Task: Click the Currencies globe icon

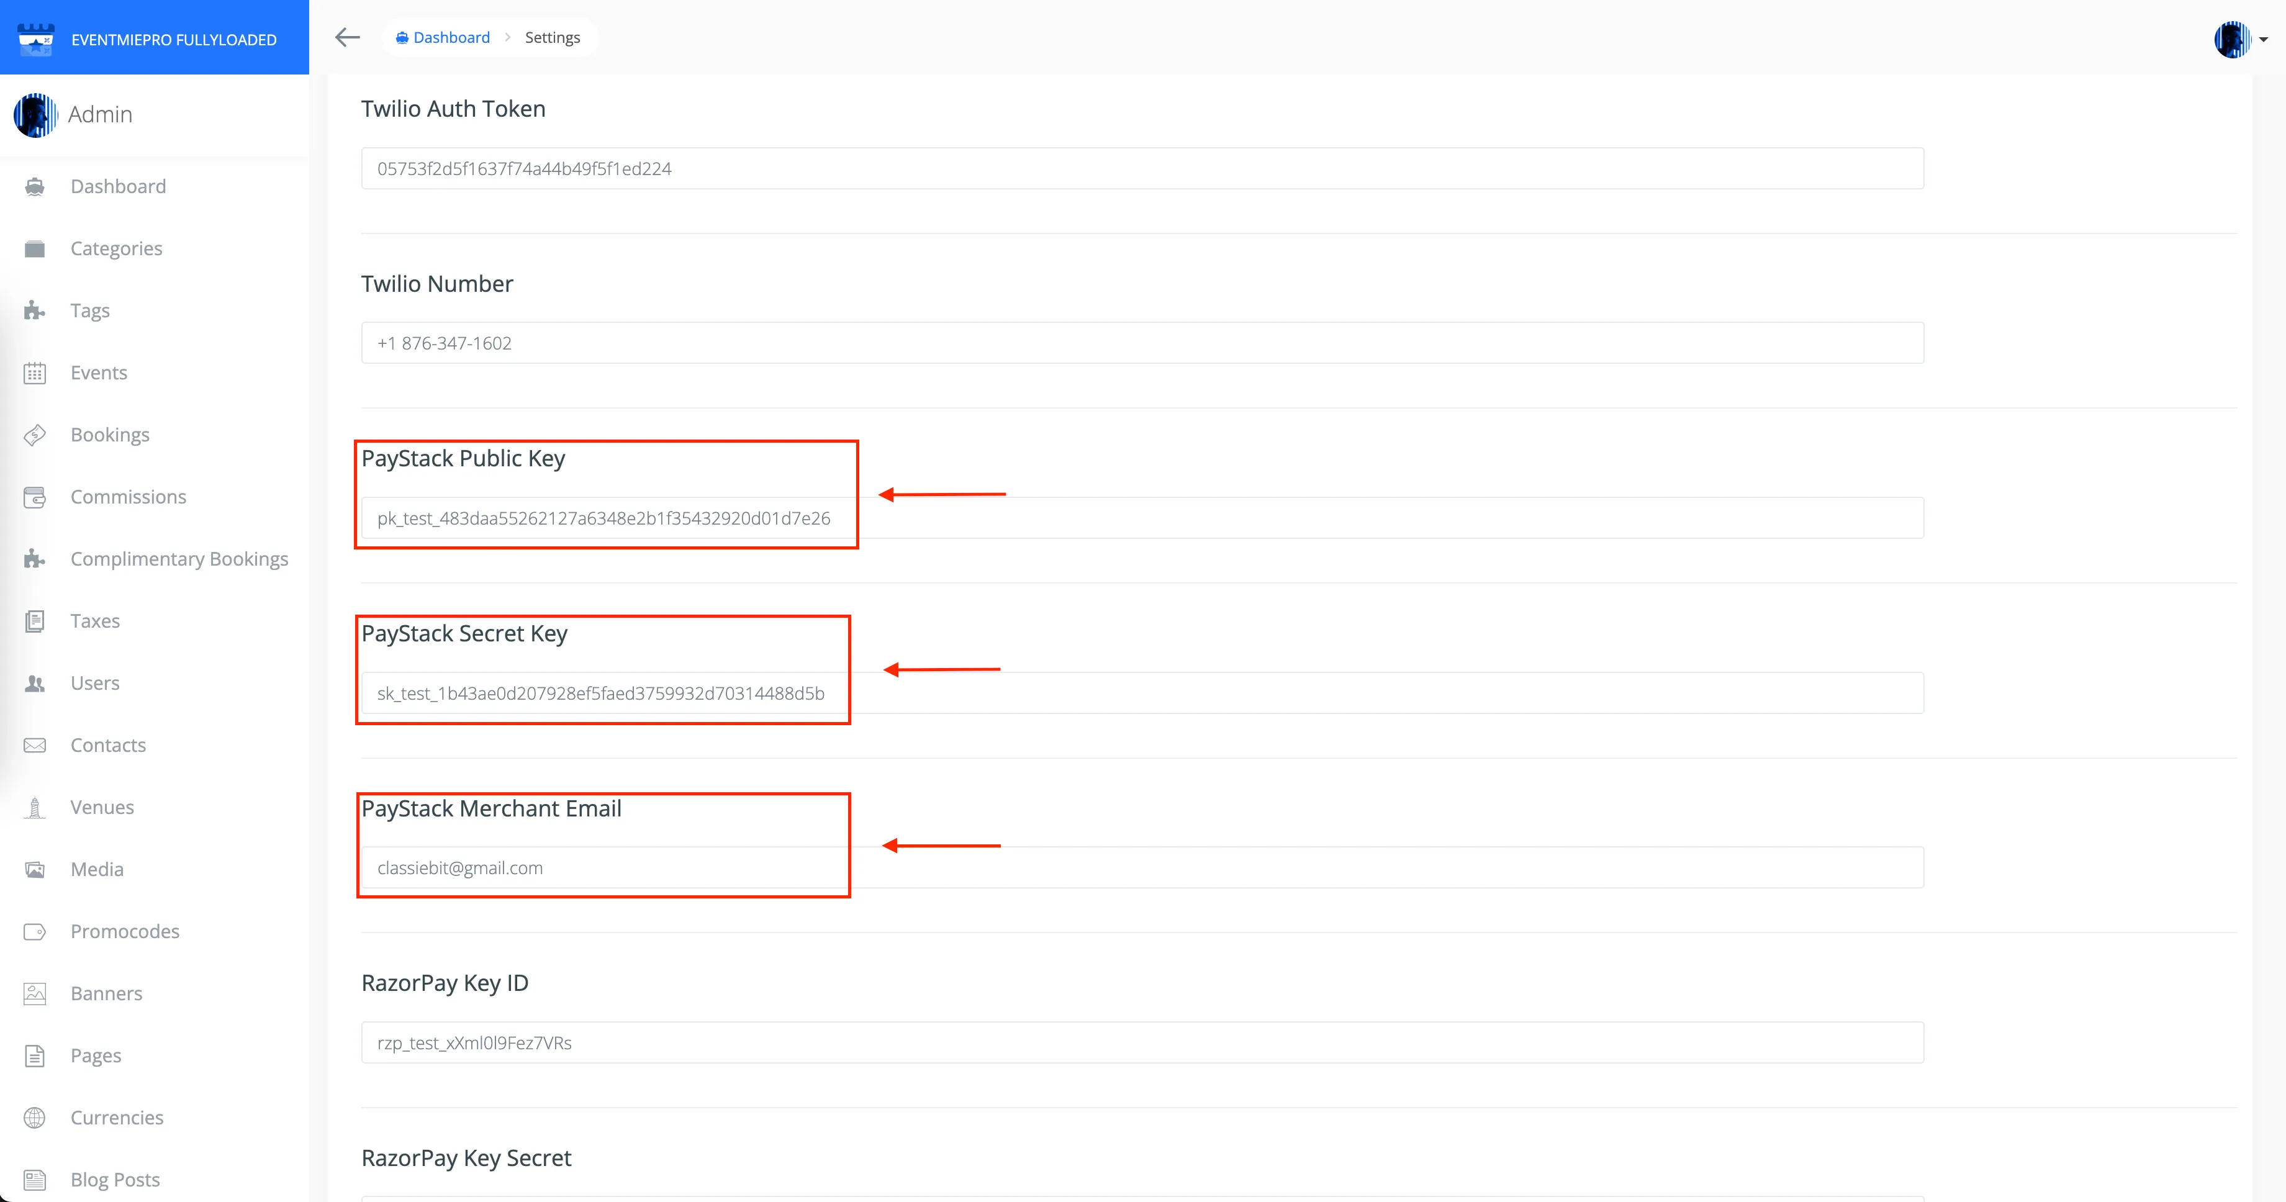Action: 35,1118
